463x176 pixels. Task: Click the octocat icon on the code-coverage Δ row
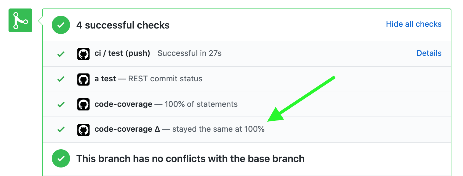pyautogui.click(x=83, y=129)
